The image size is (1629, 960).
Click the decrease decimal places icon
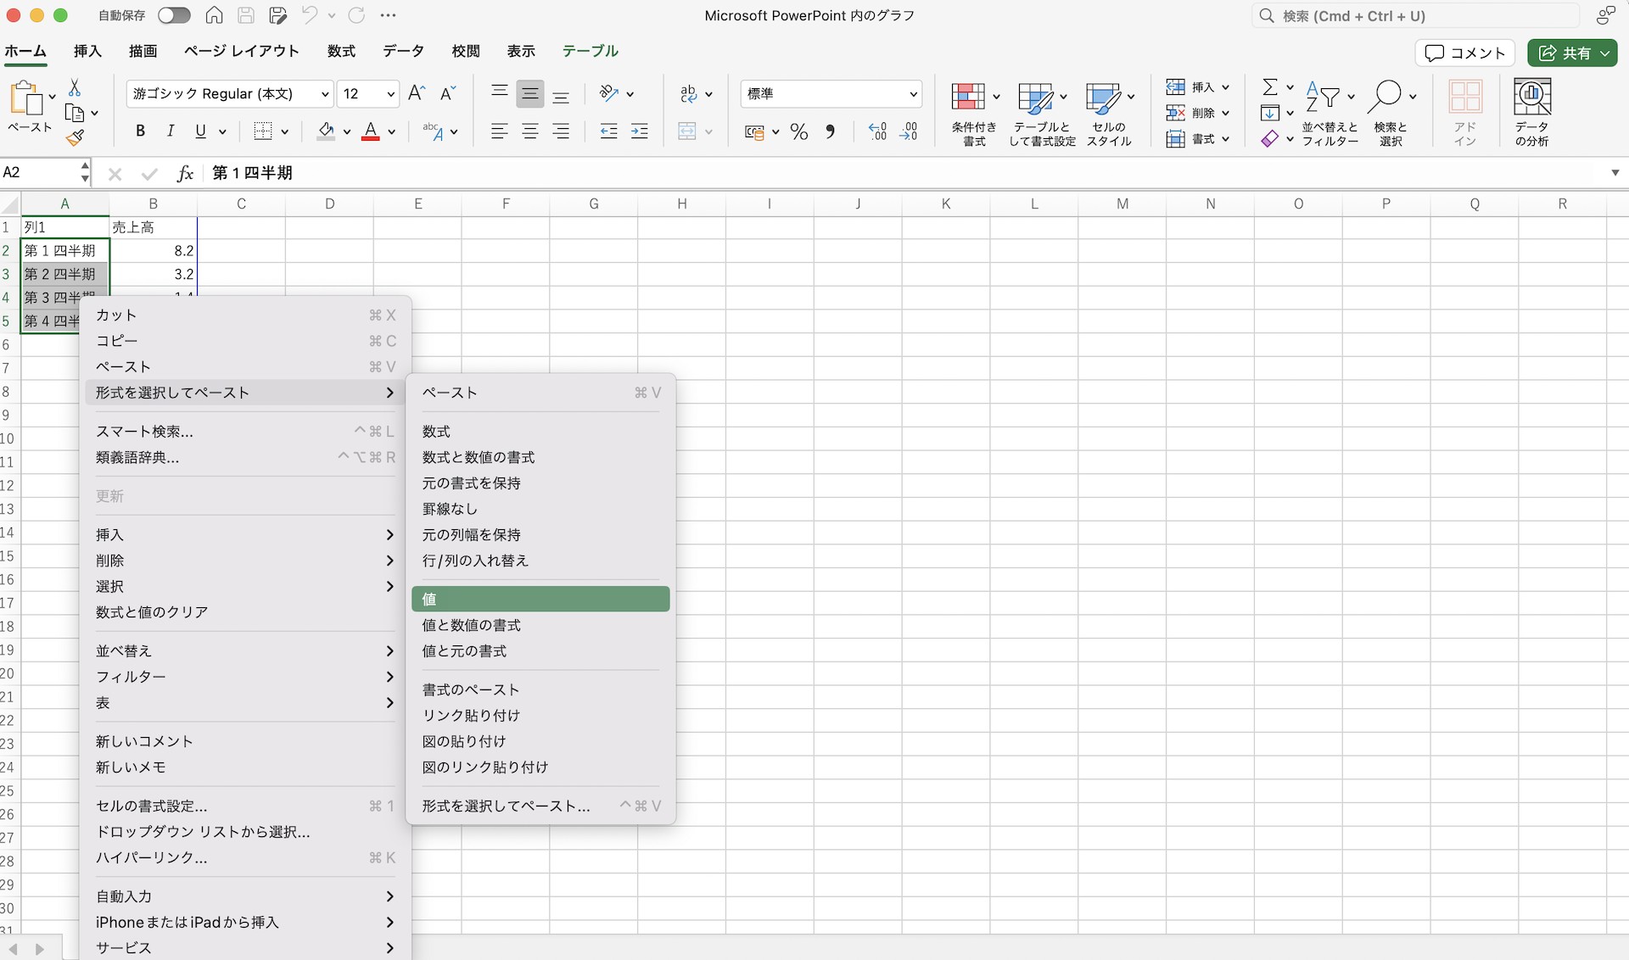(x=909, y=131)
